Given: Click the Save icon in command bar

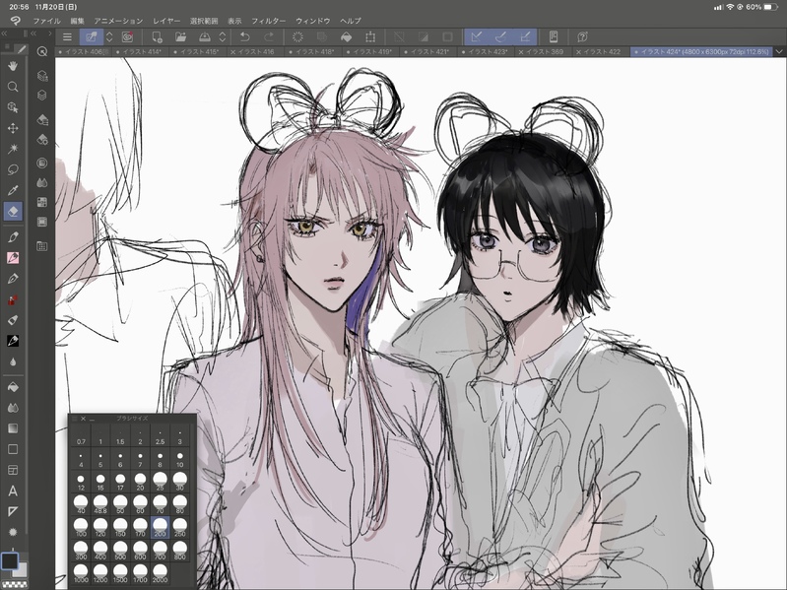Looking at the screenshot, I should [x=205, y=36].
